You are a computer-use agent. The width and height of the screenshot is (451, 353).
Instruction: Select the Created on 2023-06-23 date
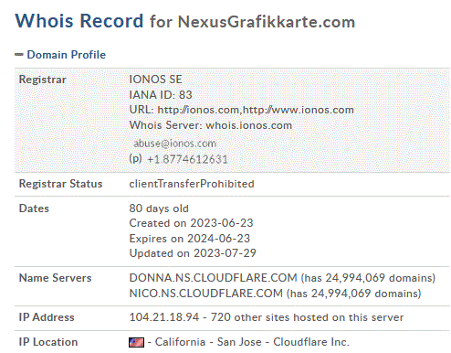pyautogui.click(x=191, y=223)
